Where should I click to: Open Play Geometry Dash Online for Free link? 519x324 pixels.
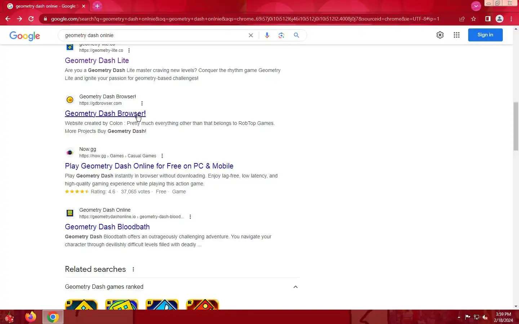pos(149,166)
